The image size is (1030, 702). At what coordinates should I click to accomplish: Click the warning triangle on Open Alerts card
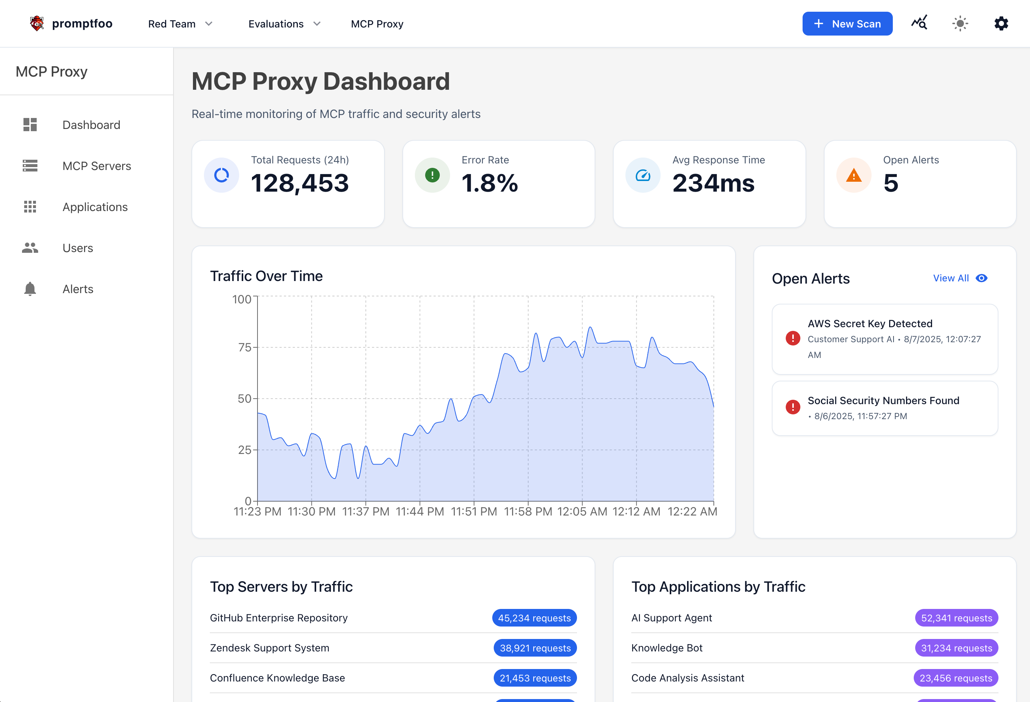(x=853, y=175)
